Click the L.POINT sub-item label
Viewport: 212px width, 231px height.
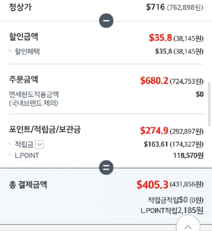point(27,156)
